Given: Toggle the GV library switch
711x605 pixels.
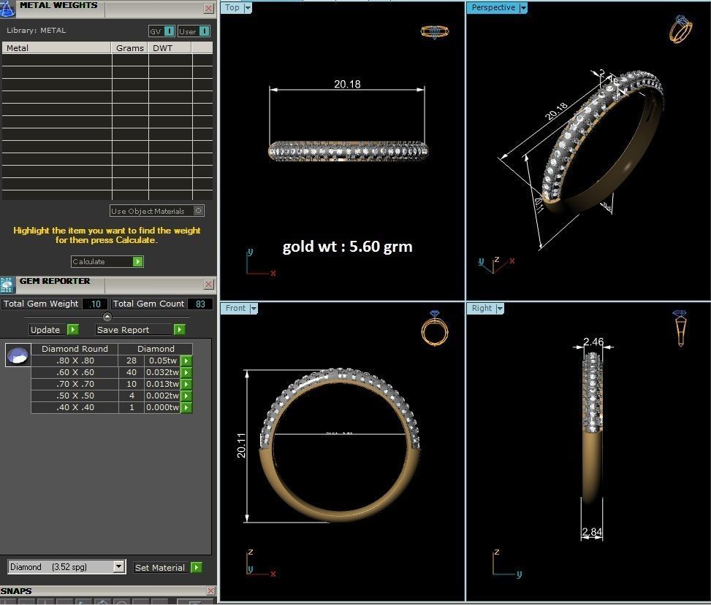Looking at the screenshot, I should [x=169, y=31].
